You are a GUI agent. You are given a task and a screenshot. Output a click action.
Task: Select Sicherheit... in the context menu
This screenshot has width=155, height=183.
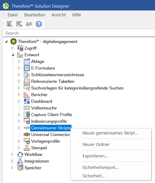click(x=93, y=176)
